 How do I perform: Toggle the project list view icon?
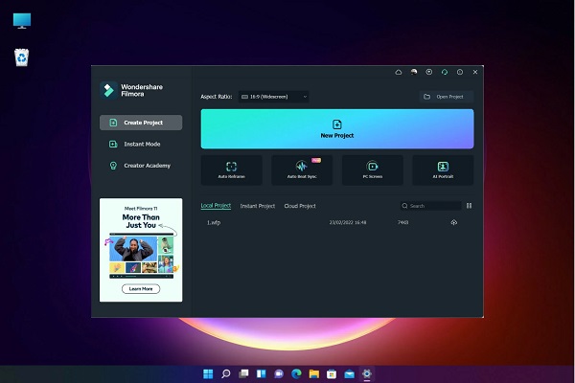469,206
